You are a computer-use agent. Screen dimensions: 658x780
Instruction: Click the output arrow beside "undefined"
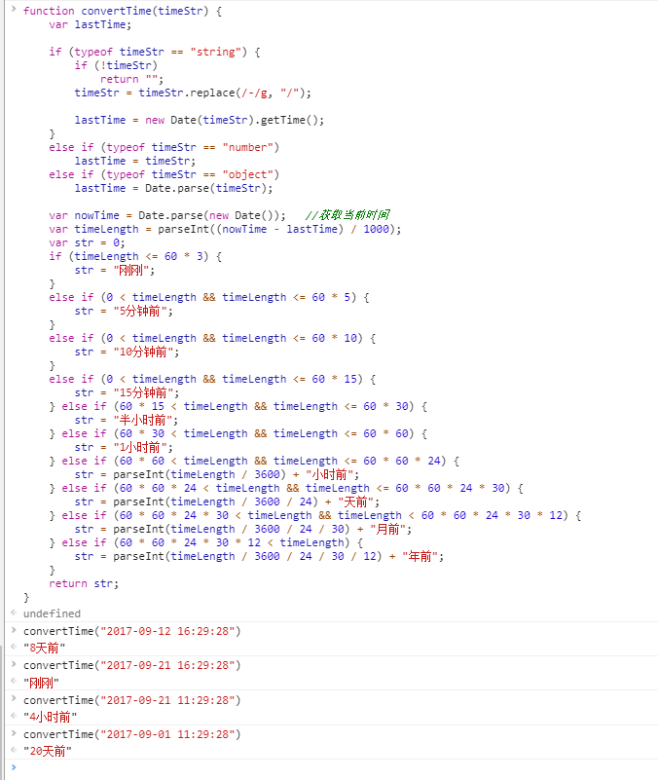(14, 613)
